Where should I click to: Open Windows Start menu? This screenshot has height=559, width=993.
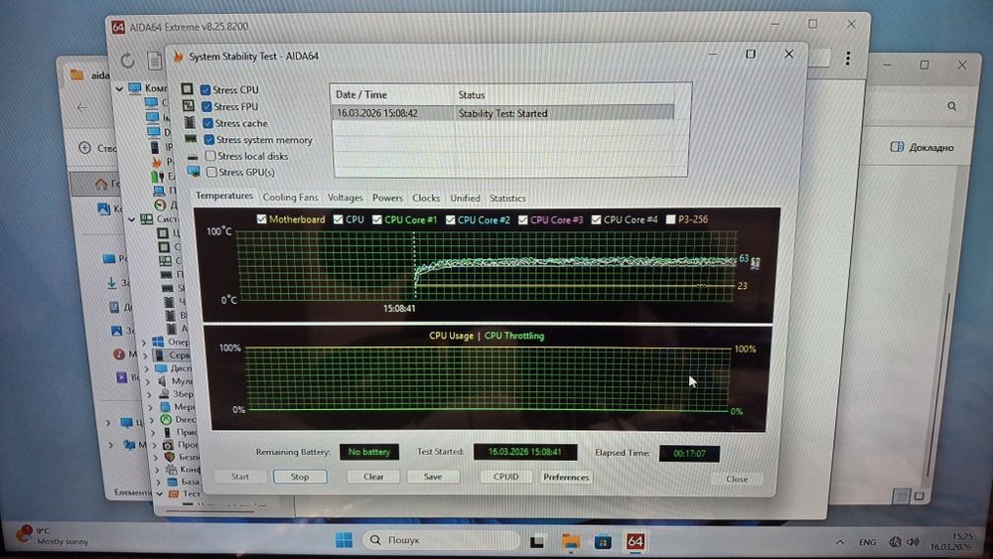click(344, 540)
